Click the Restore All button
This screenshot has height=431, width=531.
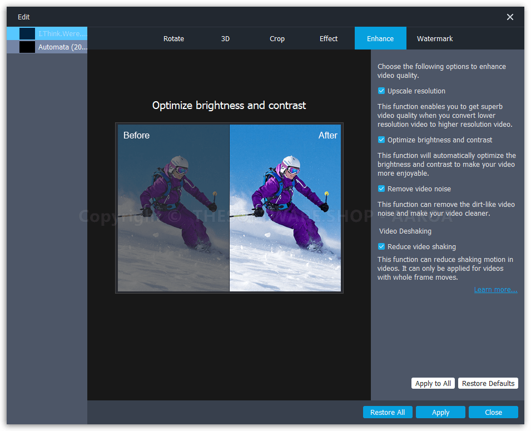point(388,412)
